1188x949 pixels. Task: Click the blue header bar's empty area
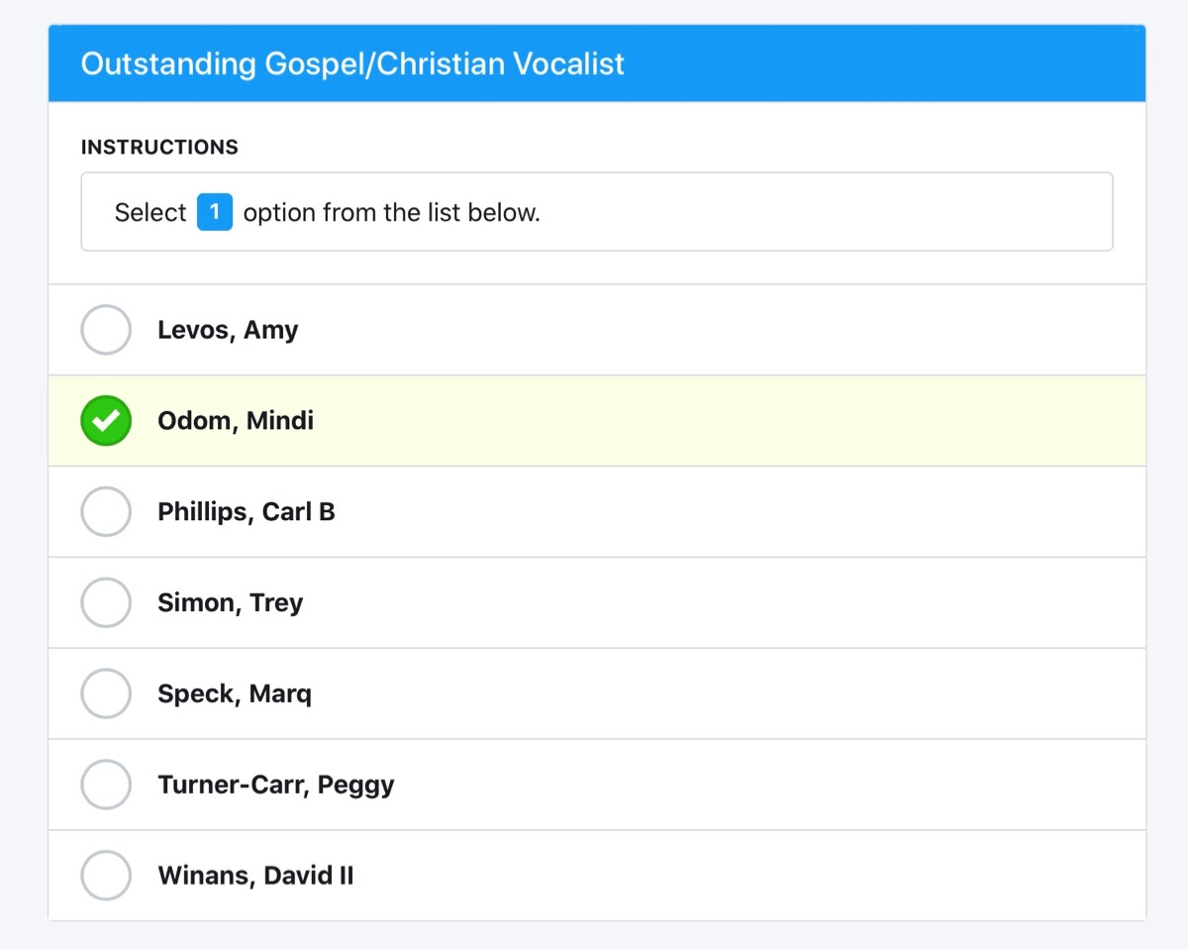click(891, 64)
